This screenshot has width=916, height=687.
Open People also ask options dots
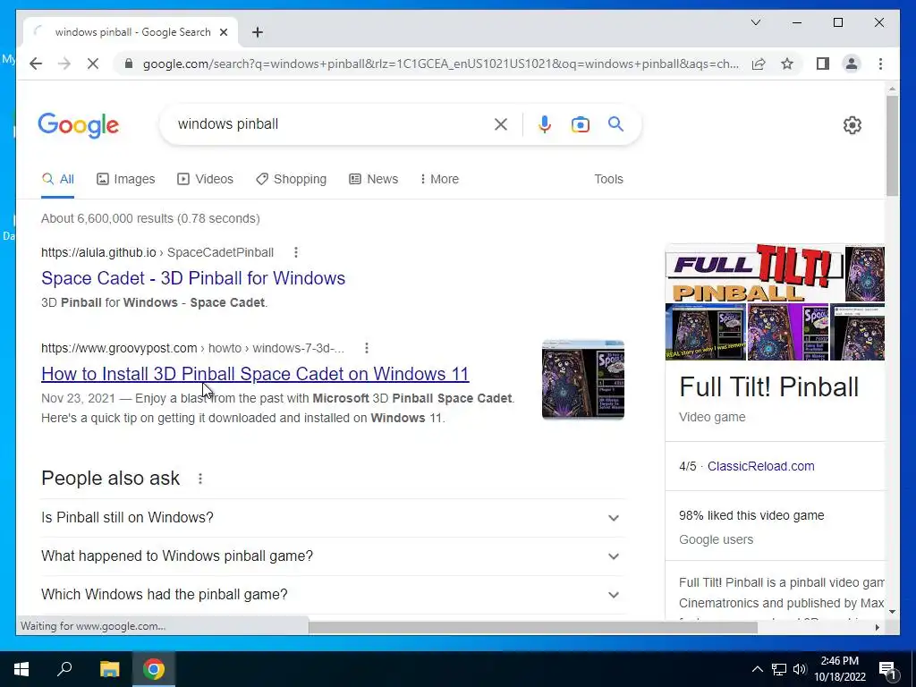click(x=200, y=479)
